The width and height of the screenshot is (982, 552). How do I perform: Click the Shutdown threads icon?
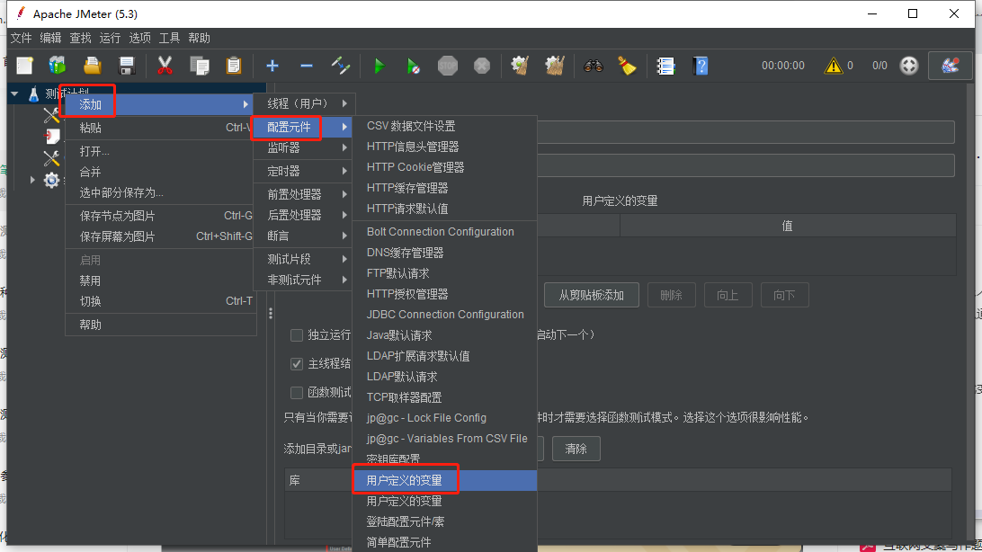[x=482, y=65]
